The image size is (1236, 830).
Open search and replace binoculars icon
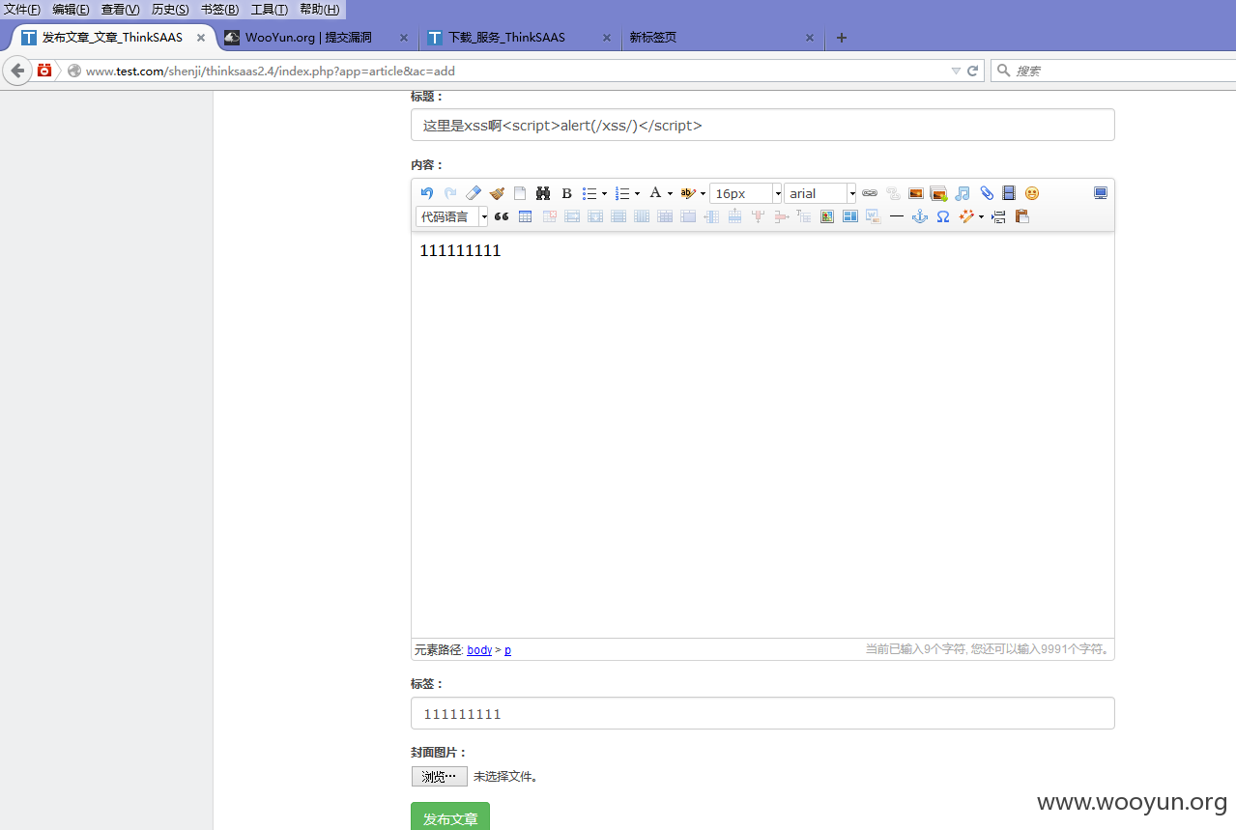pos(543,193)
